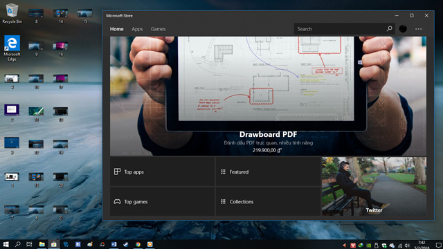Close the Microsoft Store window
This screenshot has height=249, width=443.
[x=426, y=15]
